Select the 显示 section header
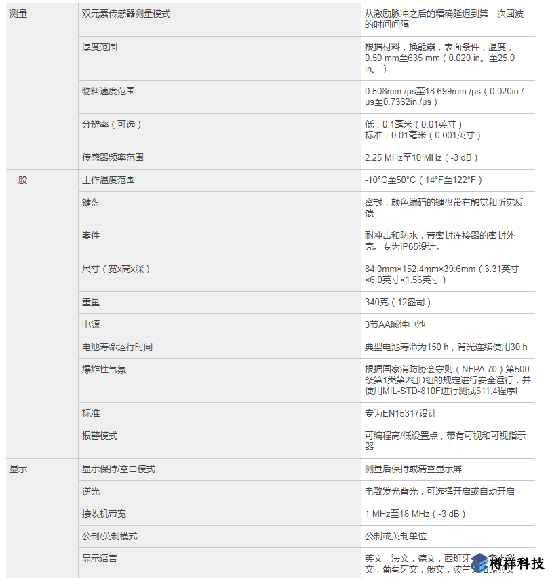 click(18, 468)
